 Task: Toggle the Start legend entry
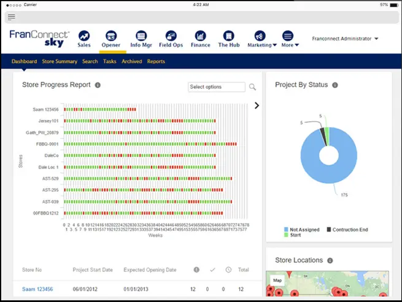292,235
